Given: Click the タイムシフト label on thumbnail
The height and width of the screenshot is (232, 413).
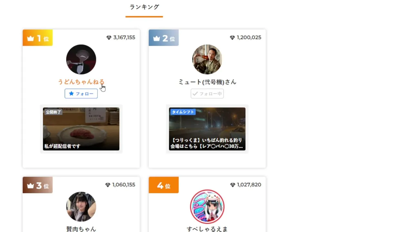Looking at the screenshot, I should pos(183,112).
